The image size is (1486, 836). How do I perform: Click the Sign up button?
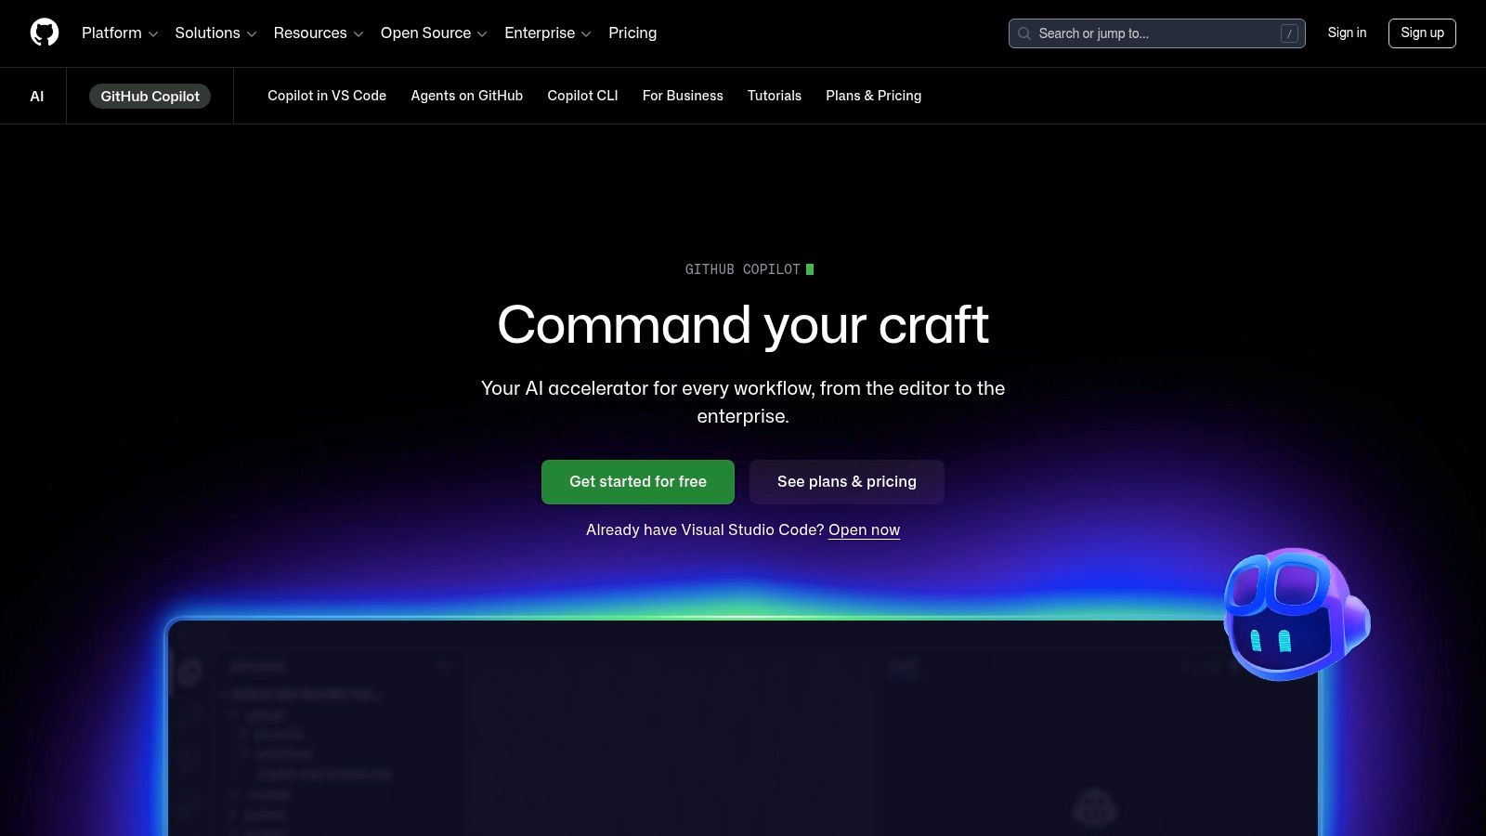click(x=1422, y=33)
